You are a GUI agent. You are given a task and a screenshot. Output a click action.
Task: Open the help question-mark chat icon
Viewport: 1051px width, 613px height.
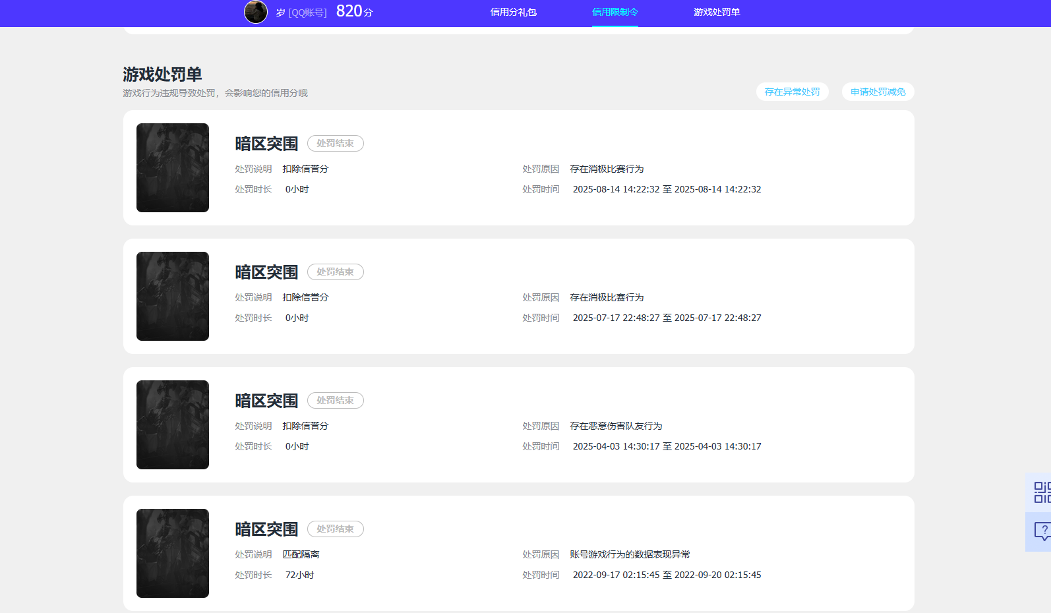1042,531
